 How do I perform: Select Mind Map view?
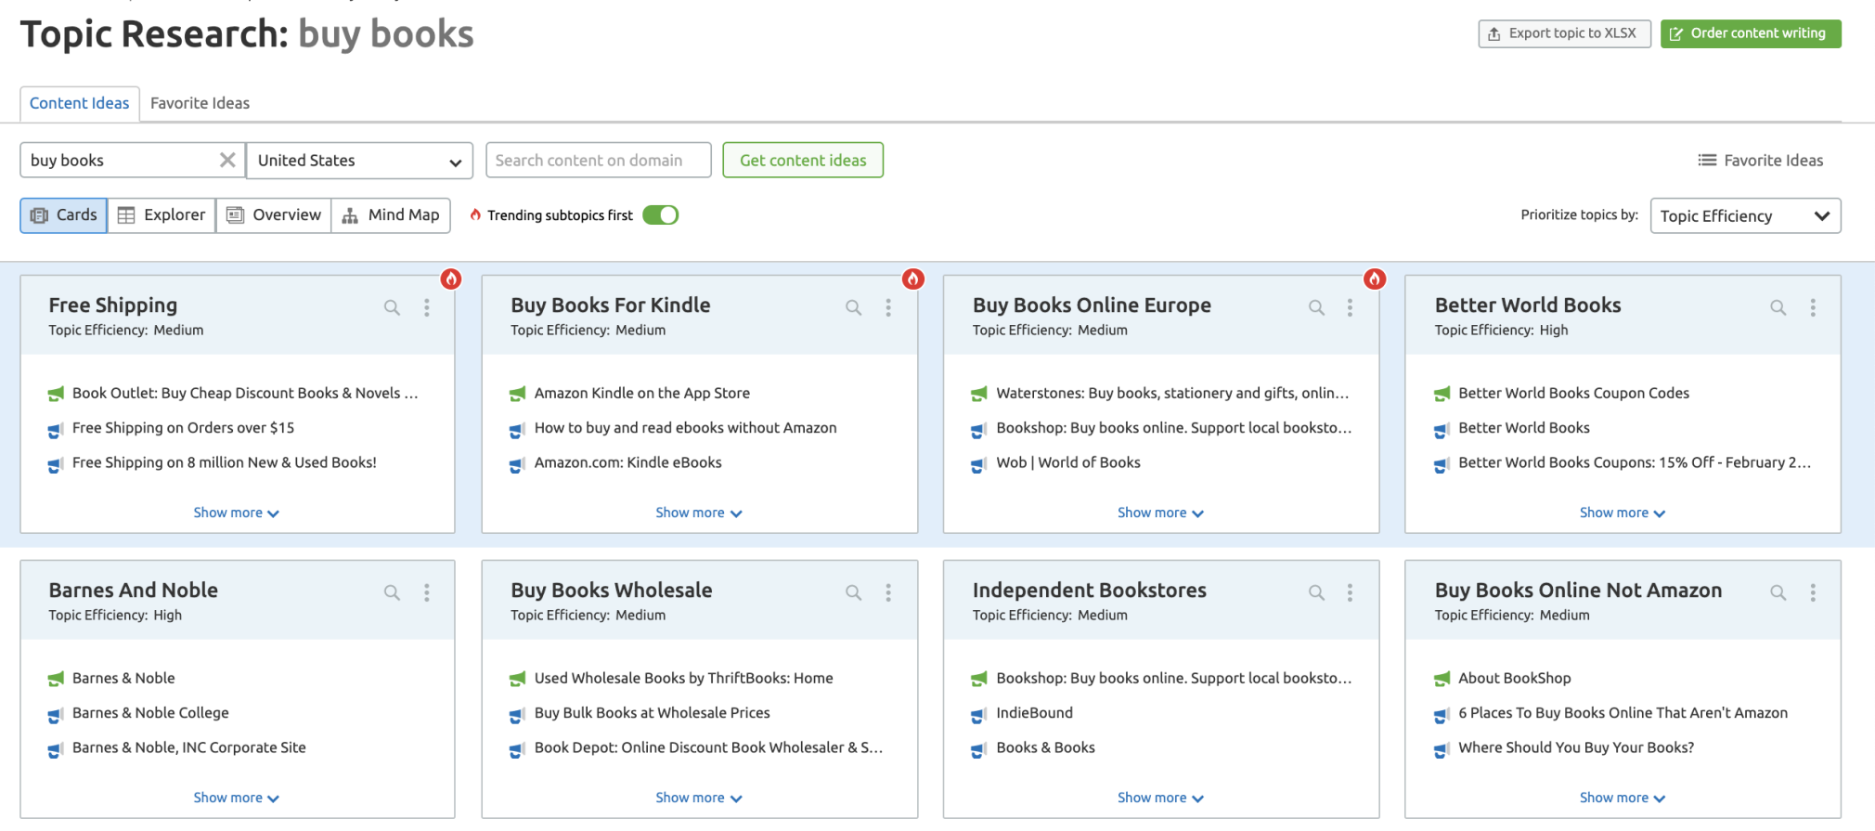coord(391,215)
